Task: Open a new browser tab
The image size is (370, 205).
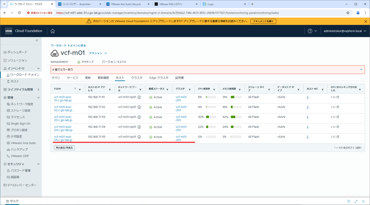Action: 252,4
